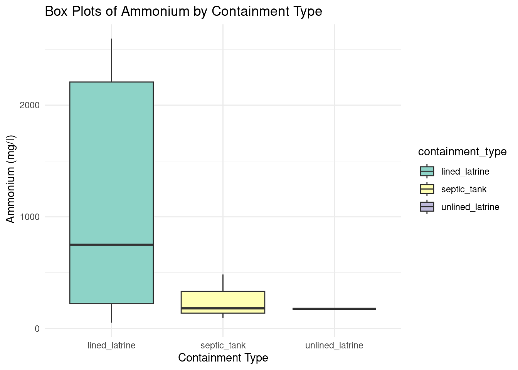
Task: Click the unlined_latrine flat median line
Action: click(x=334, y=309)
